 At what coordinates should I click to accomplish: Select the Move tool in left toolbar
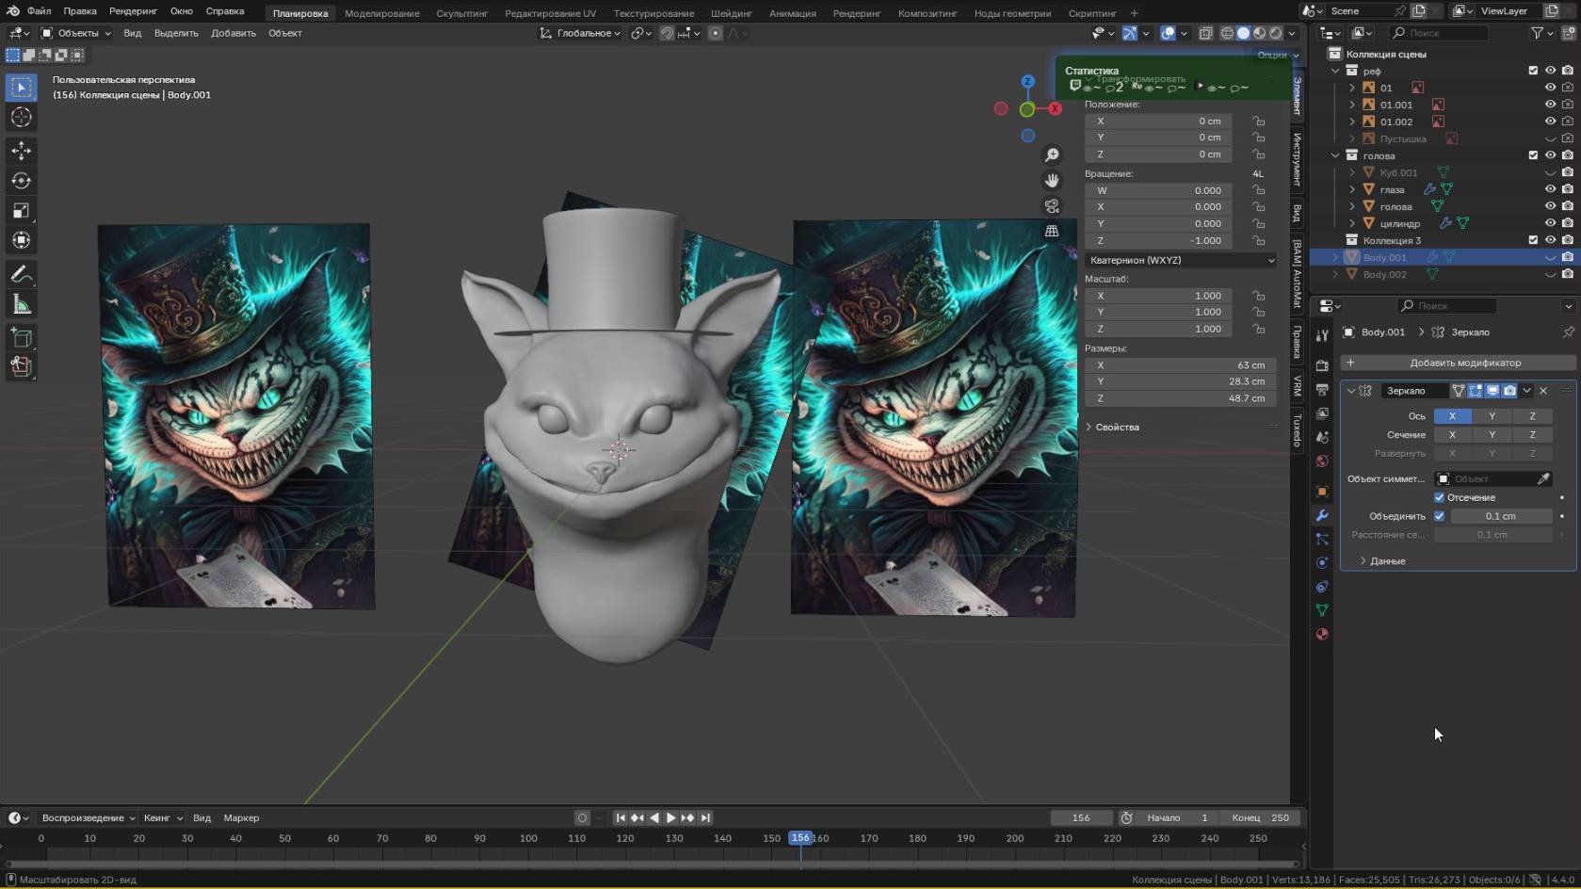tap(21, 151)
